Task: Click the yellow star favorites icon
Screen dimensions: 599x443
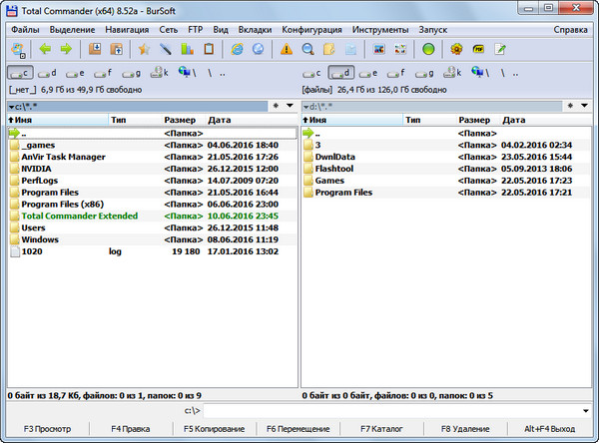Action: [144, 49]
